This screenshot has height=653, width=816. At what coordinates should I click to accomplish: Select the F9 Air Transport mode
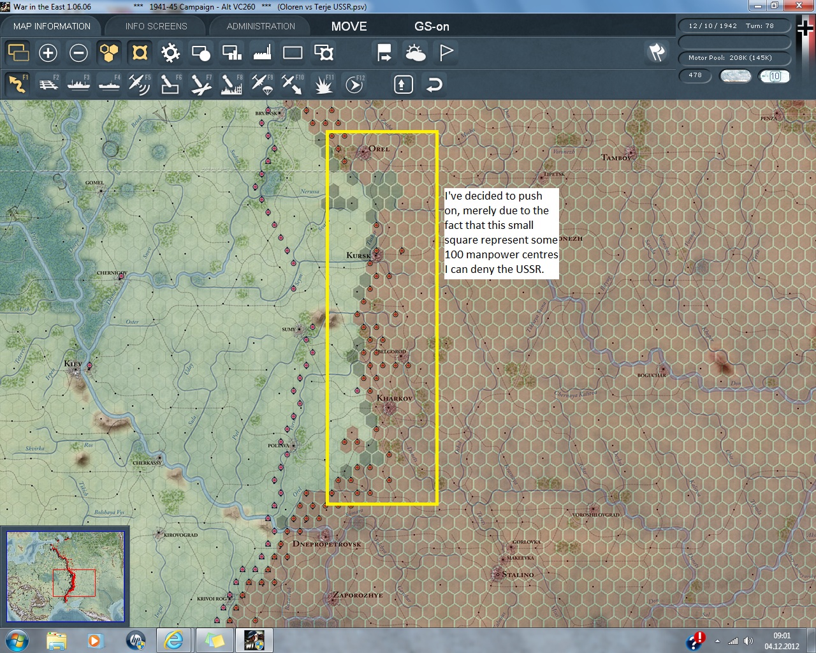[262, 84]
